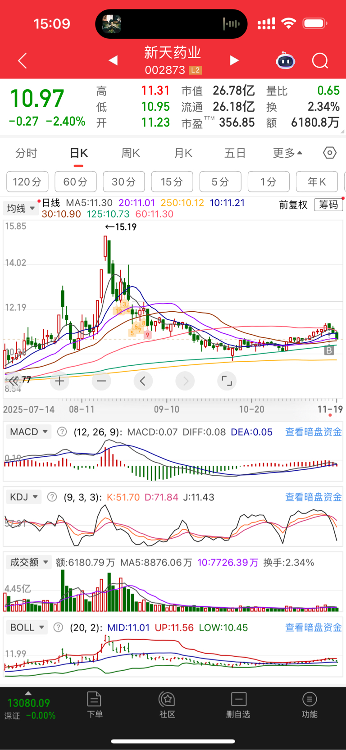Tap the 市盈 value 356.85
This screenshot has width=346, height=750.
(x=237, y=123)
